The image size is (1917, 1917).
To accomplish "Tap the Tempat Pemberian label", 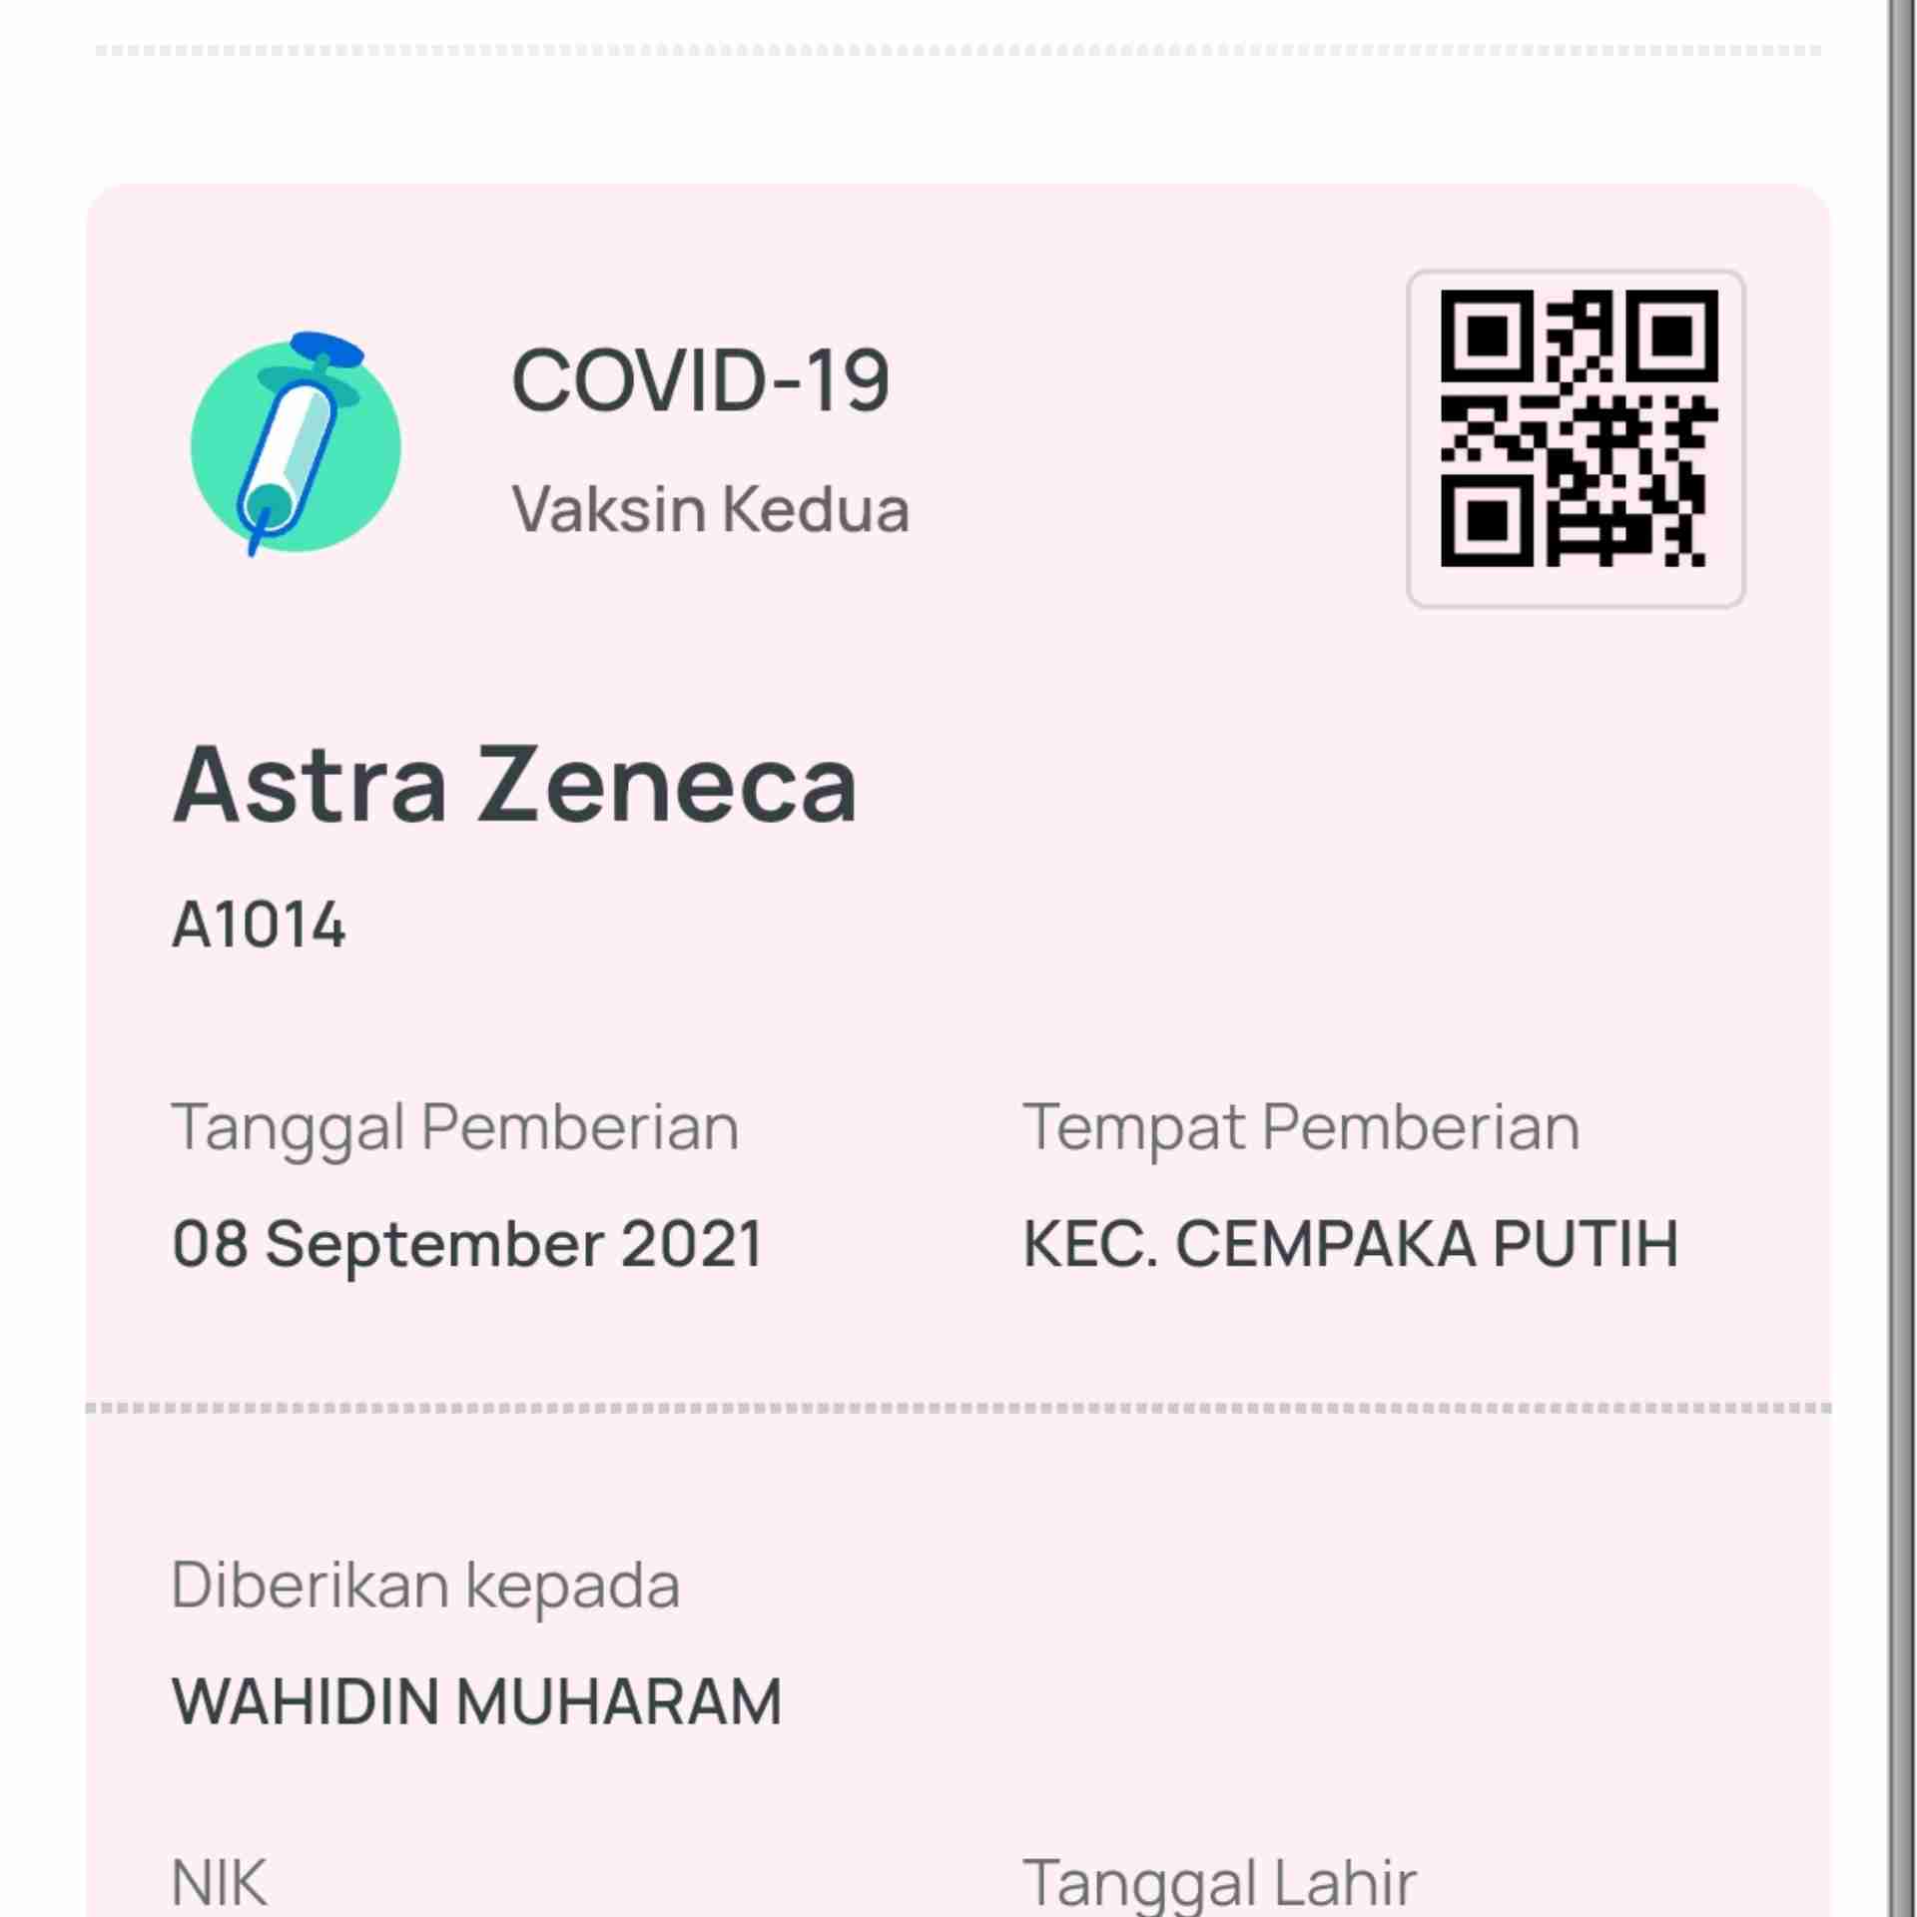I will click(x=1301, y=1129).
